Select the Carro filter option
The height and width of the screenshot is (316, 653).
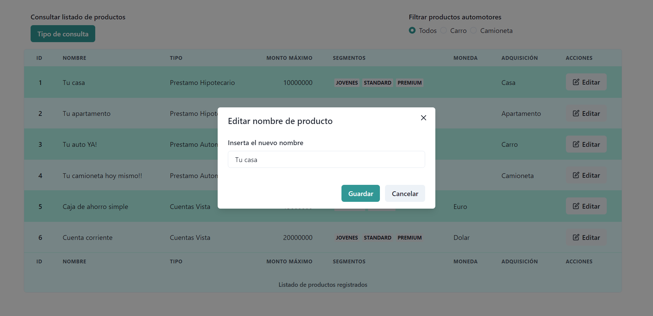point(443,30)
